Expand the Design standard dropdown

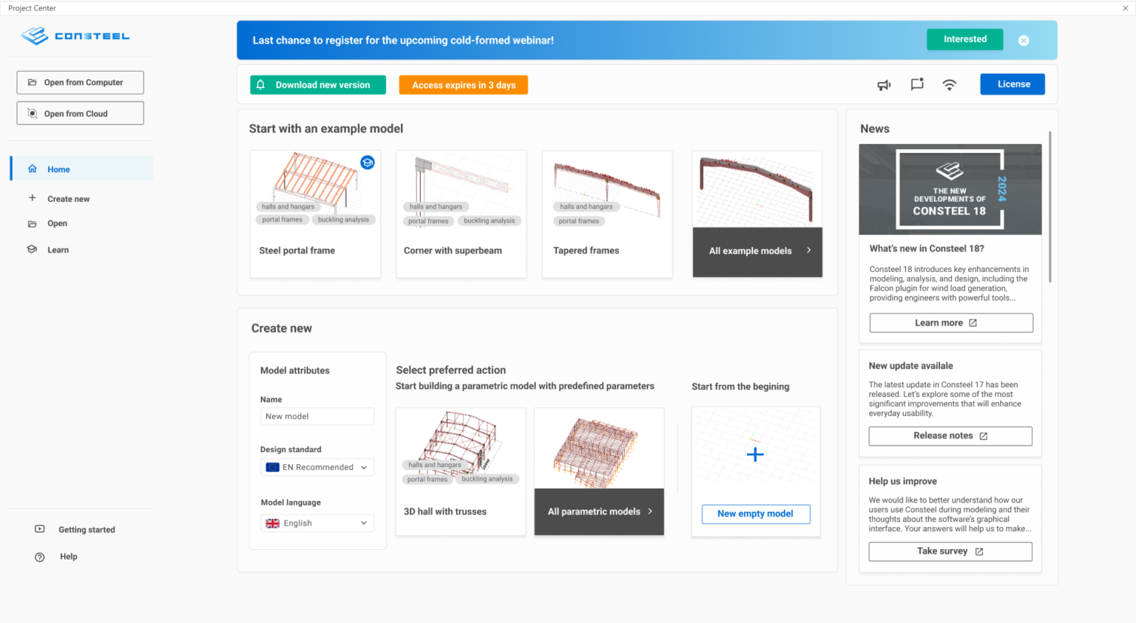pyautogui.click(x=317, y=467)
